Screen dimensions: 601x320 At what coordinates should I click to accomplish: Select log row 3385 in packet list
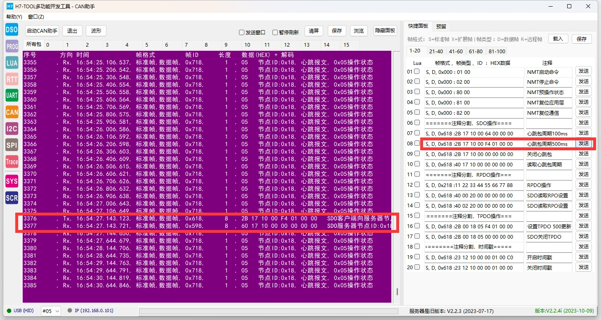tap(207, 285)
